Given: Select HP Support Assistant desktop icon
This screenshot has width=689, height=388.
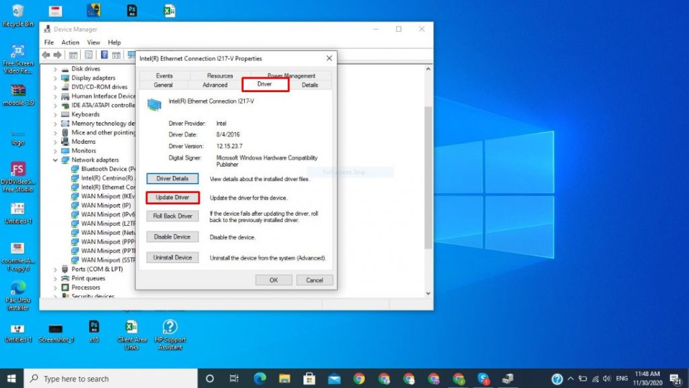Looking at the screenshot, I should (170, 334).
